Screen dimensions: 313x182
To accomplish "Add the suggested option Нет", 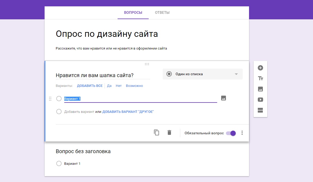I will tap(119, 86).
